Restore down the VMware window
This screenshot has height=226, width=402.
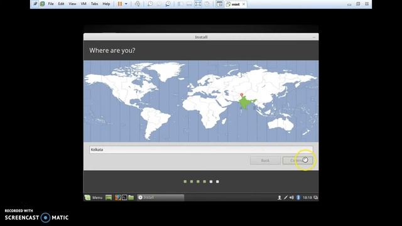click(x=358, y=4)
